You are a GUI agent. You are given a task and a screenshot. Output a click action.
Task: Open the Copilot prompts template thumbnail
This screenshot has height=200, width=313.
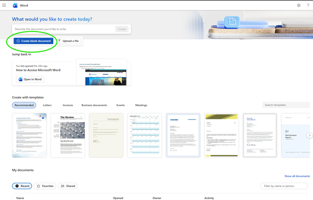click(29, 135)
